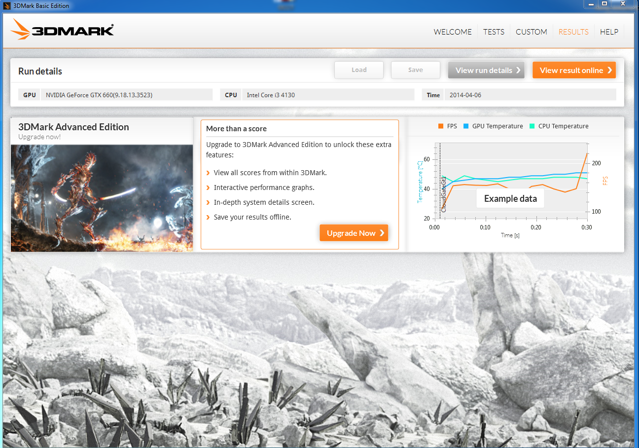
Task: Switch to the TESTS tab
Action: tap(494, 32)
